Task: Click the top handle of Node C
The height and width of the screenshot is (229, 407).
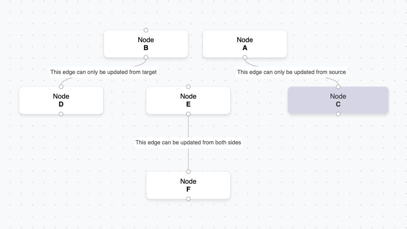Action: 338,87
